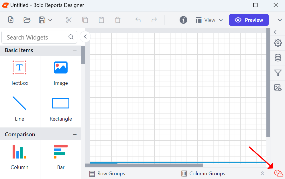Redo the last undone action

tap(154, 20)
